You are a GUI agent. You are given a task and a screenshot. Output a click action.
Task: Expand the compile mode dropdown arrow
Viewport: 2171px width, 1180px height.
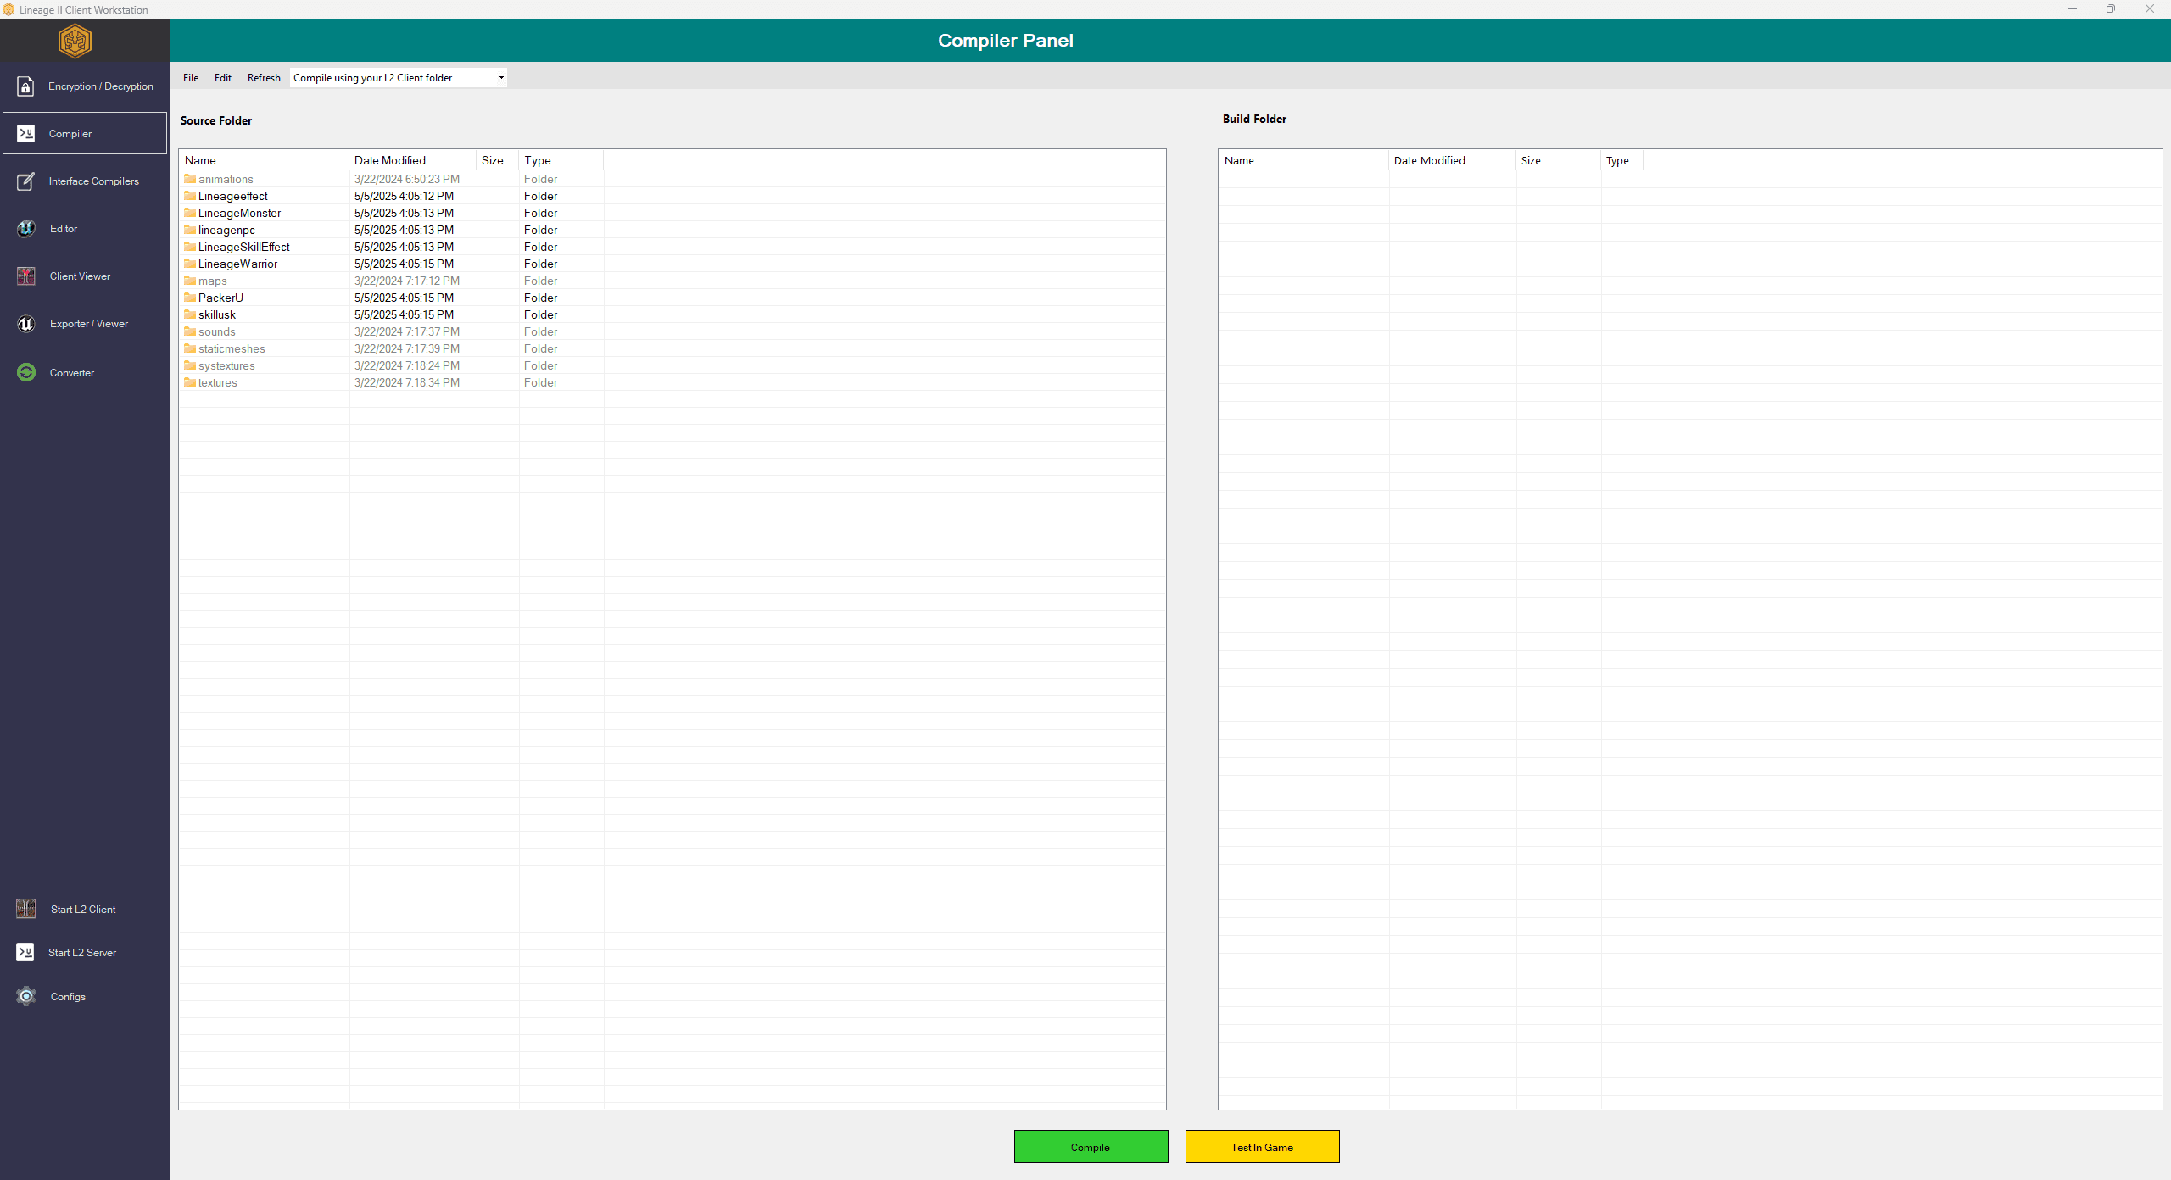[x=501, y=78]
